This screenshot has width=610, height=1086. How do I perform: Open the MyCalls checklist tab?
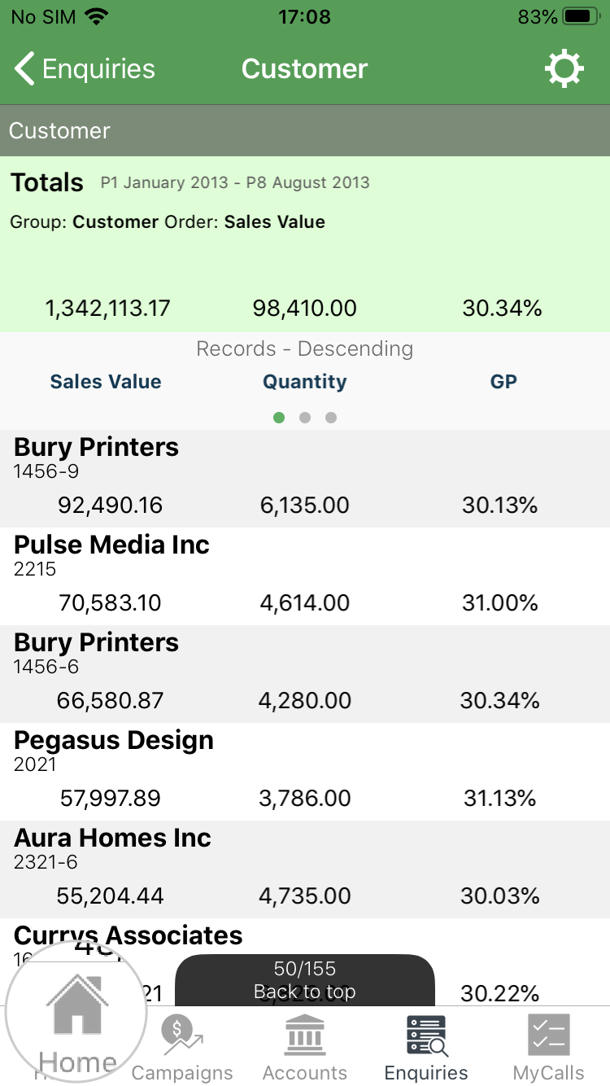(549, 1049)
